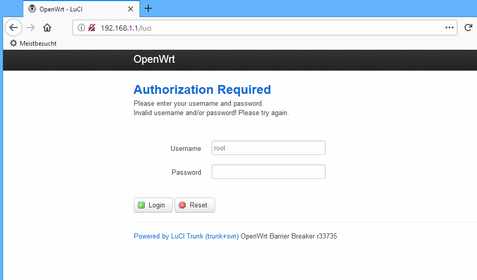Click the crossed-out lock insecure connection icon
This screenshot has height=280, width=477.
point(92,27)
